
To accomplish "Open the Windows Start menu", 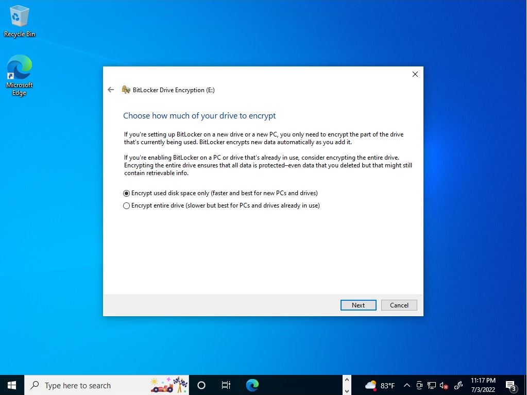I will coord(12,385).
